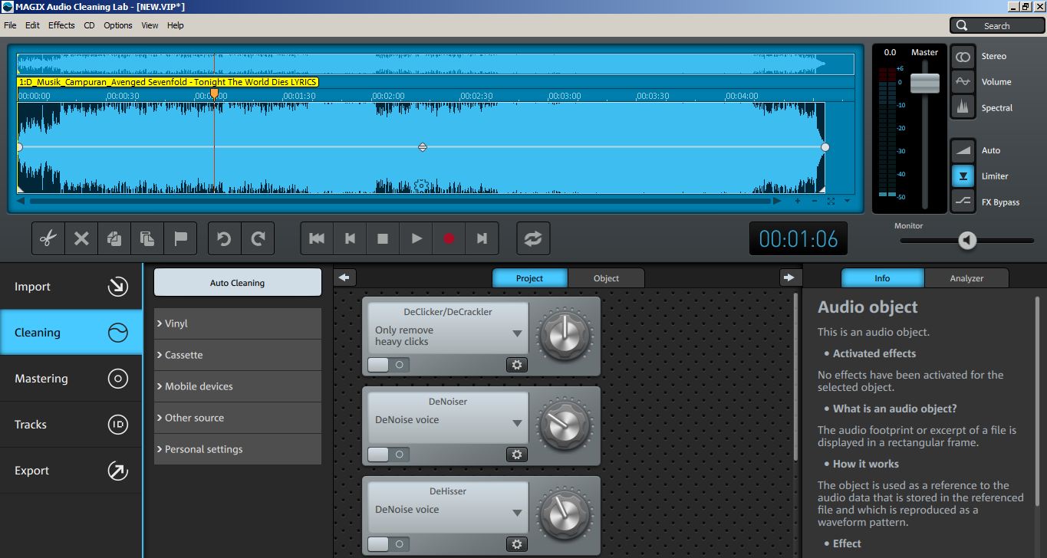Jump to the start of track
The image size is (1047, 558).
tap(317, 238)
